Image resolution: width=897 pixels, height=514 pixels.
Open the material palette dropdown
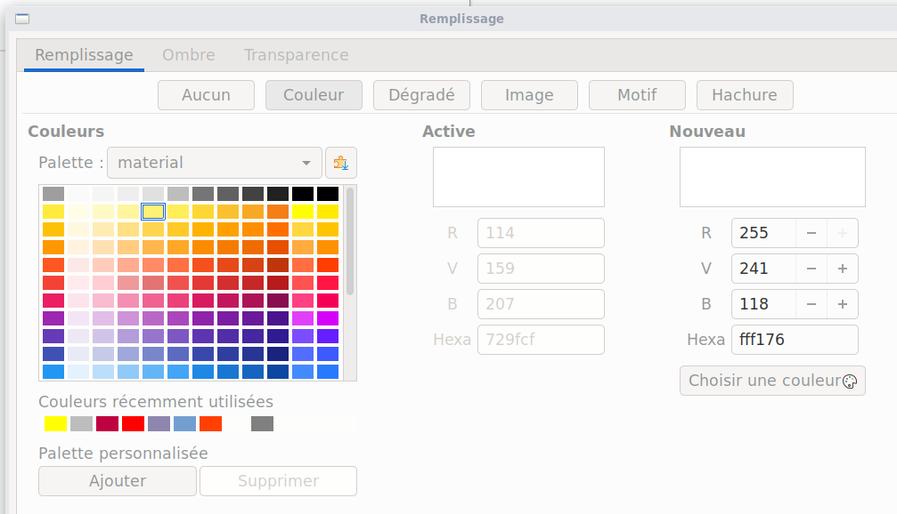pyautogui.click(x=214, y=163)
